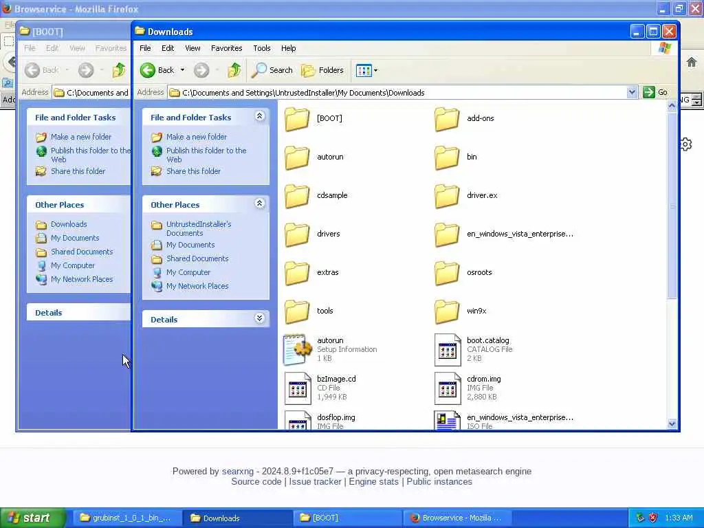Open the drivers folder
This screenshot has height=528, width=704.
(x=313, y=234)
